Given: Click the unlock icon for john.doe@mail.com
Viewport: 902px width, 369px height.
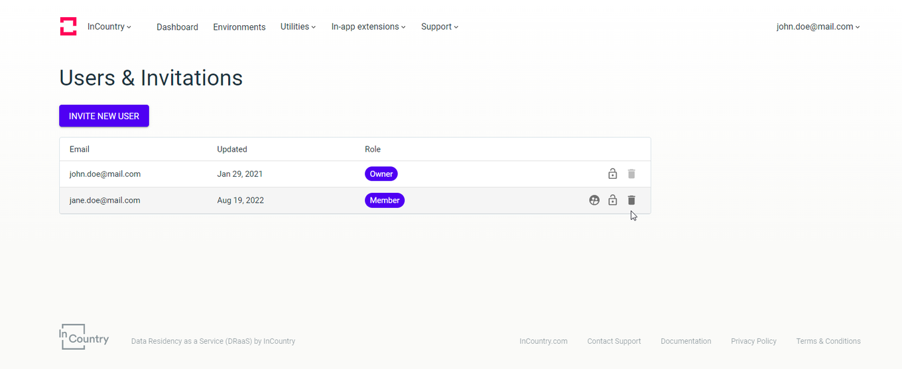Looking at the screenshot, I should [x=613, y=174].
